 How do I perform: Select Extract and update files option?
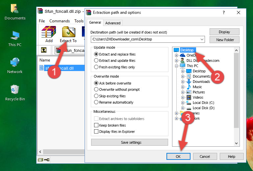[x=96, y=61]
